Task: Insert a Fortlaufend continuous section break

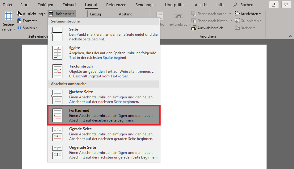Action: pos(104,115)
